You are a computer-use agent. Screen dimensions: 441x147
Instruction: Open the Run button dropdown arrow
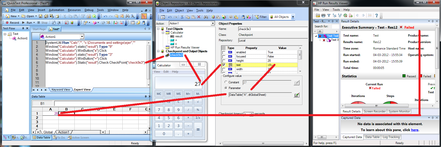[x=34, y=23]
